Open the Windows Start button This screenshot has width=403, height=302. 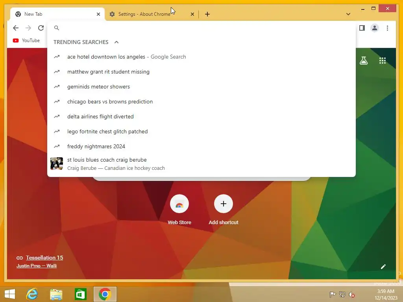[10, 294]
